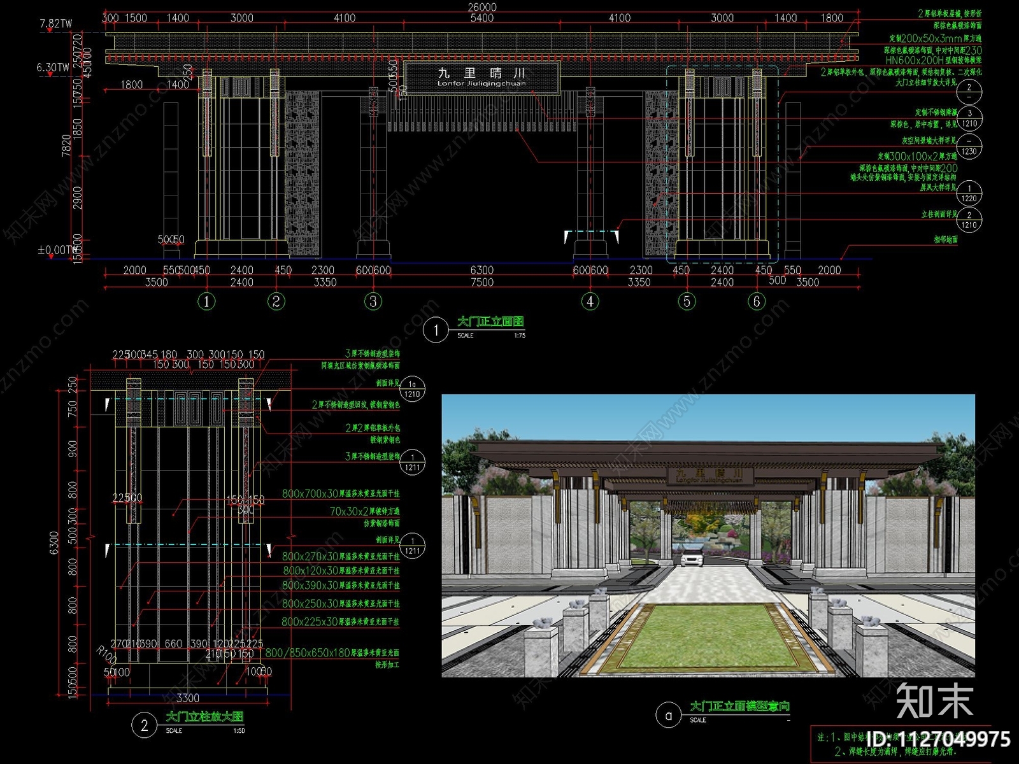The image size is (1019, 764).
Task: Click the 3/1210 detail reference bubble
Action: (x=969, y=118)
